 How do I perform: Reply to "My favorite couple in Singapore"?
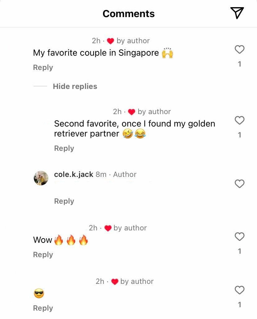click(43, 67)
